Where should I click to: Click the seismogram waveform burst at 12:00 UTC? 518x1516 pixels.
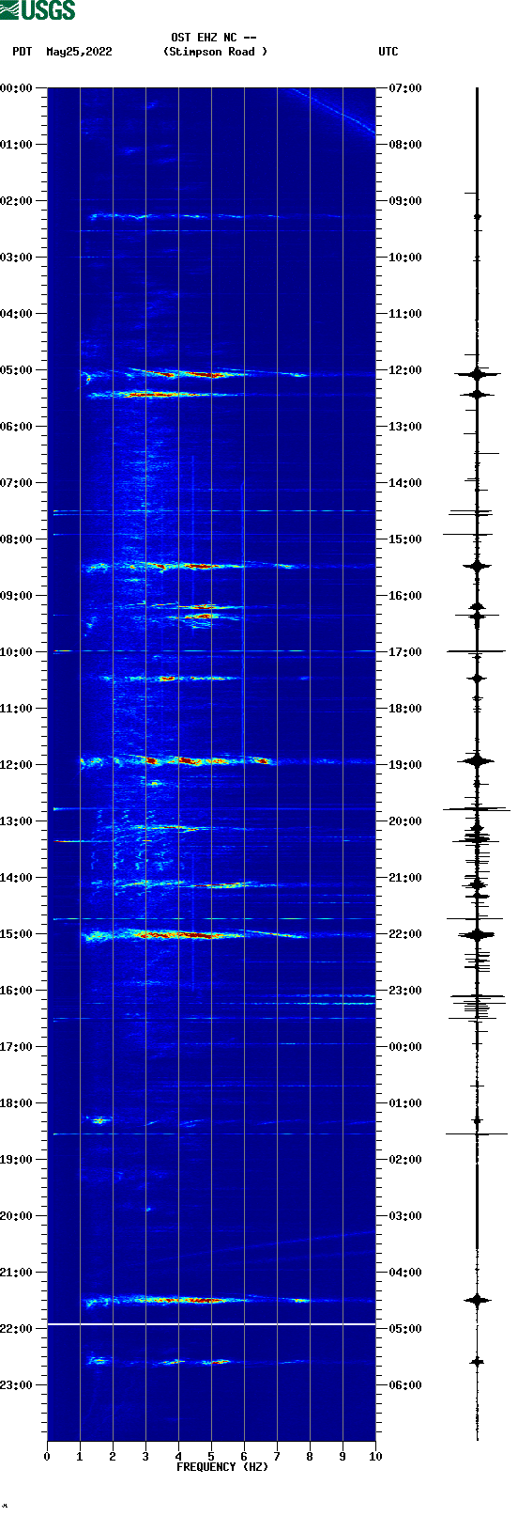pos(477,374)
